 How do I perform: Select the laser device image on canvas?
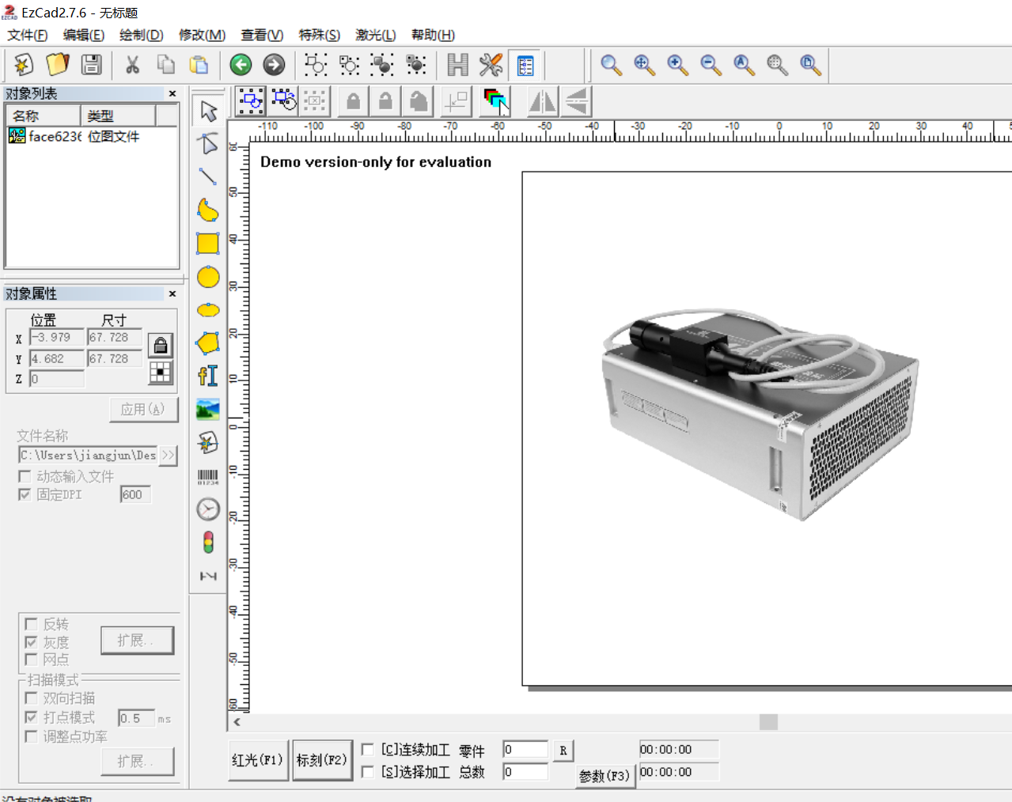pos(760,414)
